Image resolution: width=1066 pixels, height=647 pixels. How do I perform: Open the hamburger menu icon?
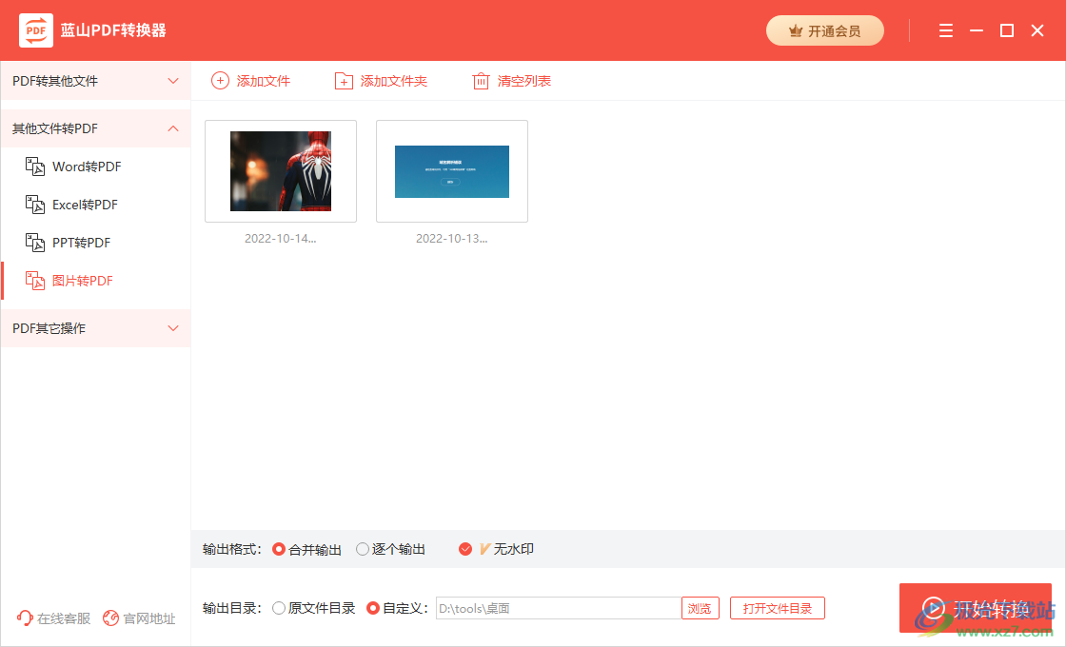pos(946,30)
